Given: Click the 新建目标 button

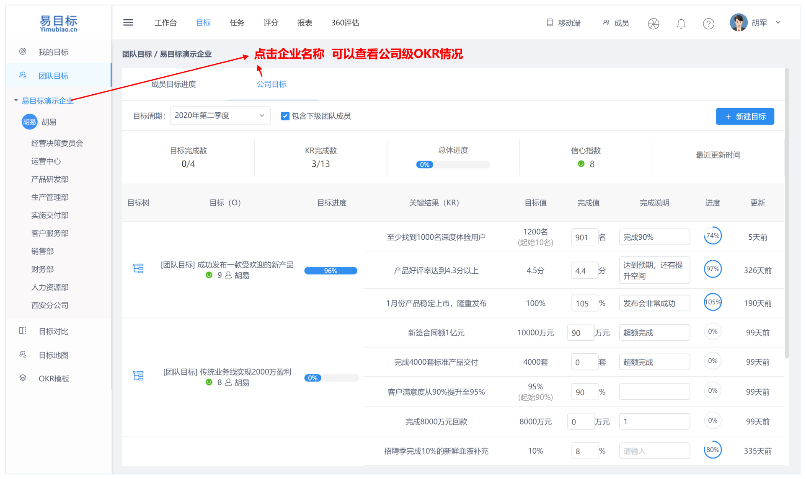Looking at the screenshot, I should click(745, 117).
